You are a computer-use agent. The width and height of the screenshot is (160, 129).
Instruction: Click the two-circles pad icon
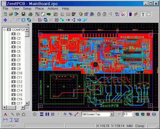(x=43, y=14)
